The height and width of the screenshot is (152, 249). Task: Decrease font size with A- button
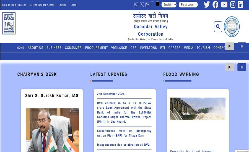click(x=136, y=5)
